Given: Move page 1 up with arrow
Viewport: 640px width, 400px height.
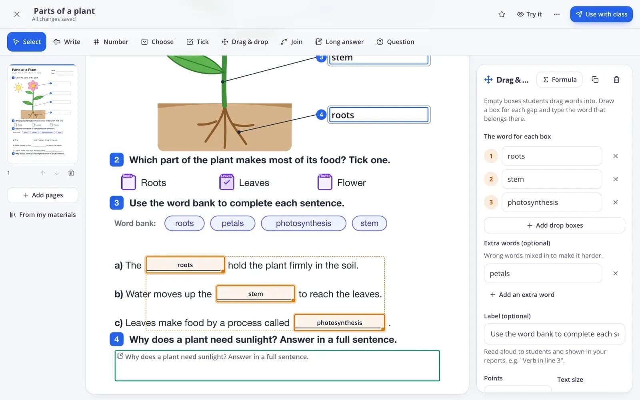Looking at the screenshot, I should [42, 173].
